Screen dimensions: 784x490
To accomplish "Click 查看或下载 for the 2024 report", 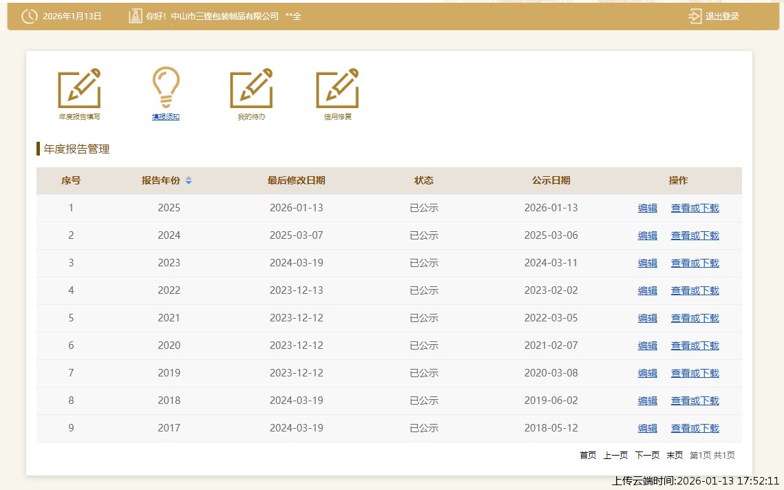I will click(695, 235).
